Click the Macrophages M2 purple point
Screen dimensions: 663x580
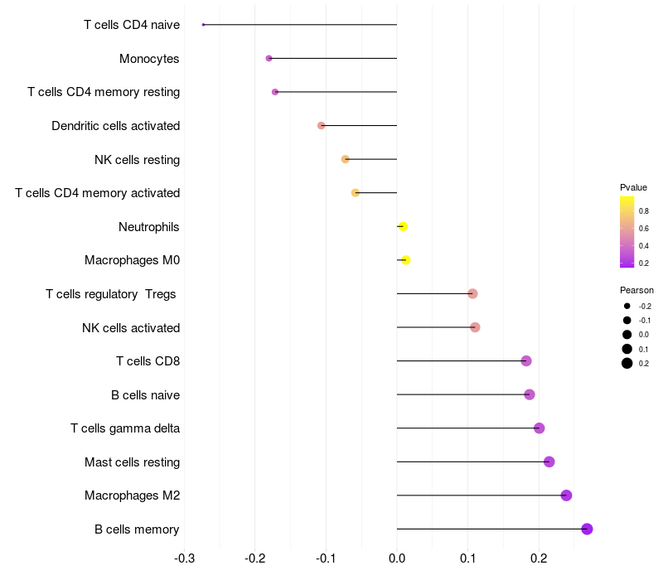pyautogui.click(x=566, y=495)
